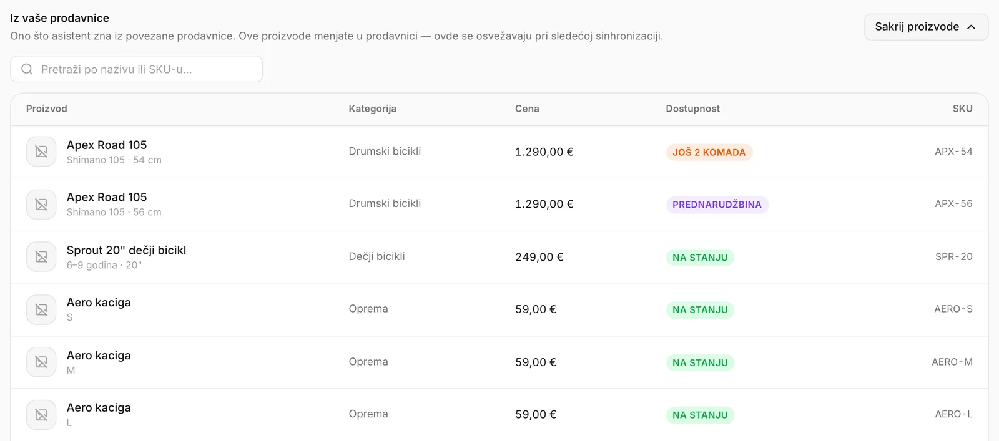999x441 pixels.
Task: Click NA STANJU badge for Sprout 20"
Action: point(700,258)
